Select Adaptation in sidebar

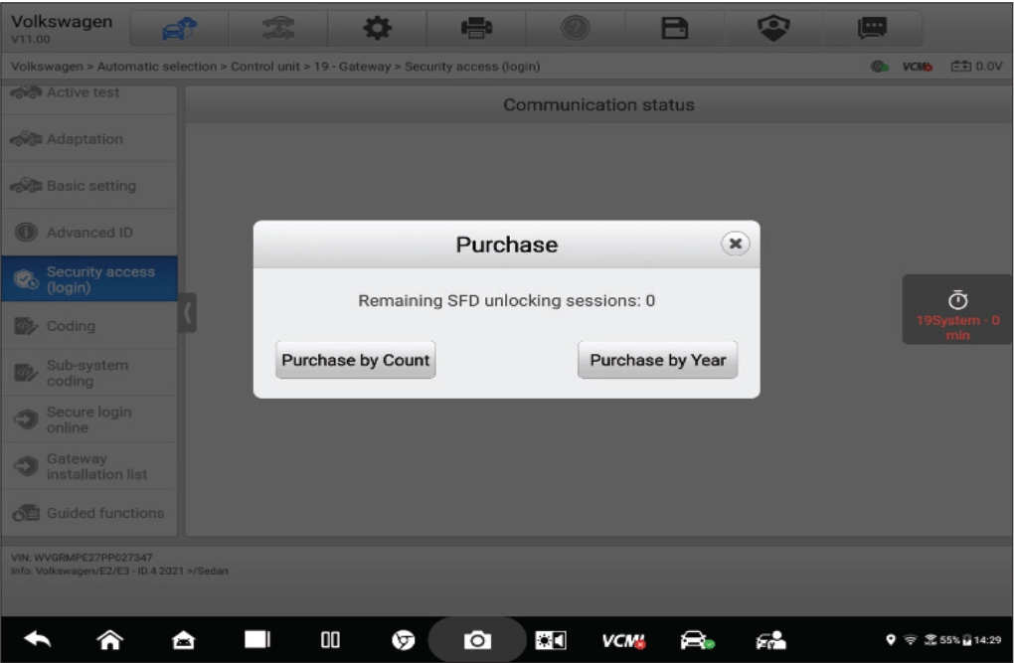click(x=89, y=139)
